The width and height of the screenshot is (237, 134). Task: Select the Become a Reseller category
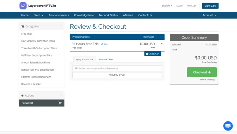[x=42, y=84]
